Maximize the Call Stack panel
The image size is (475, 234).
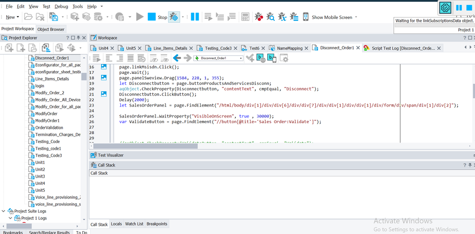click(x=469, y=165)
